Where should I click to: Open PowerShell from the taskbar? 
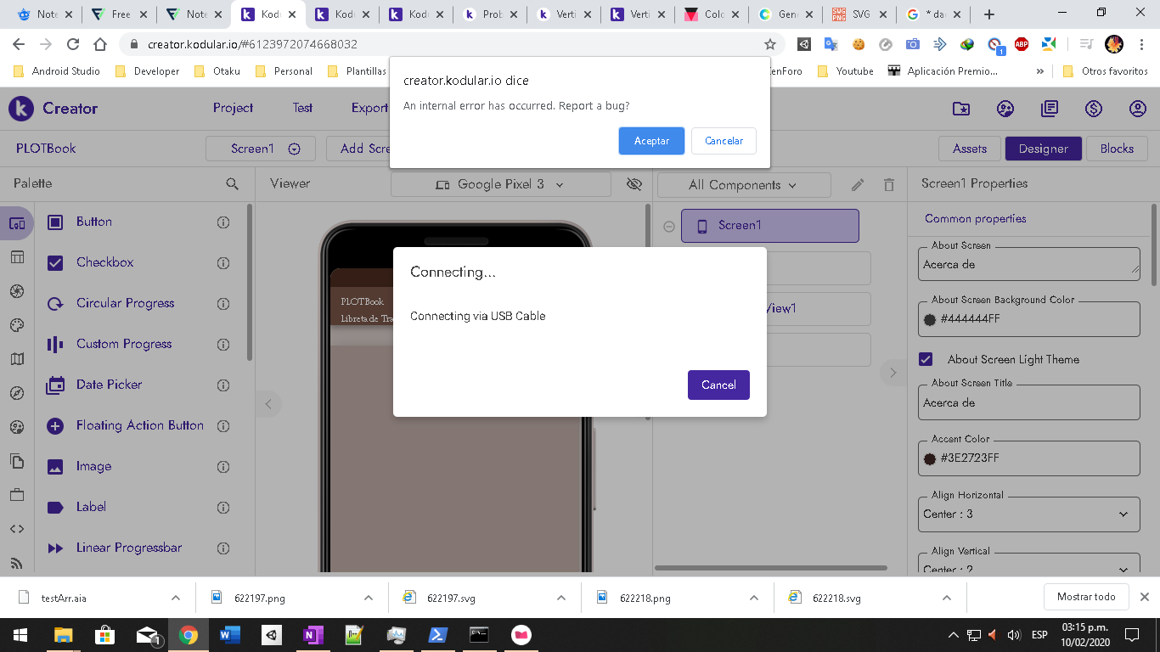click(x=437, y=635)
